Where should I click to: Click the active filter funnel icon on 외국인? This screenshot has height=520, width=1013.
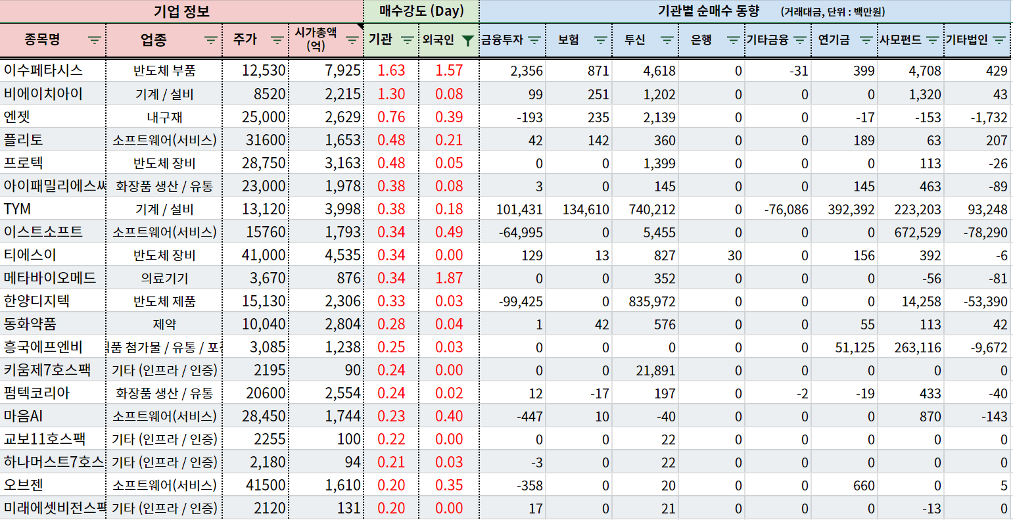467,40
